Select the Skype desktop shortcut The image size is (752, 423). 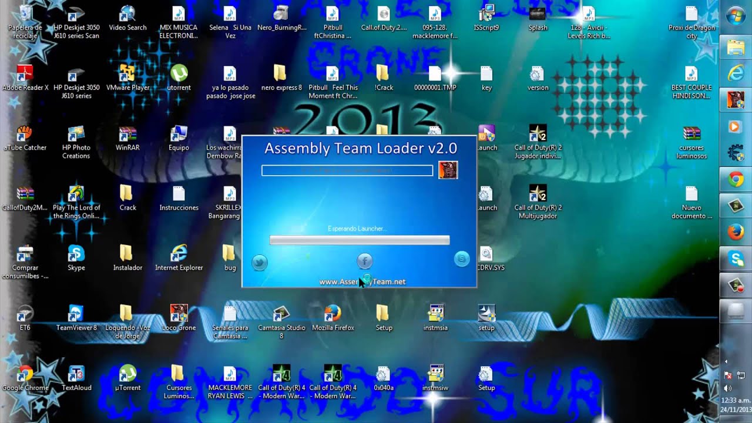[76, 258]
